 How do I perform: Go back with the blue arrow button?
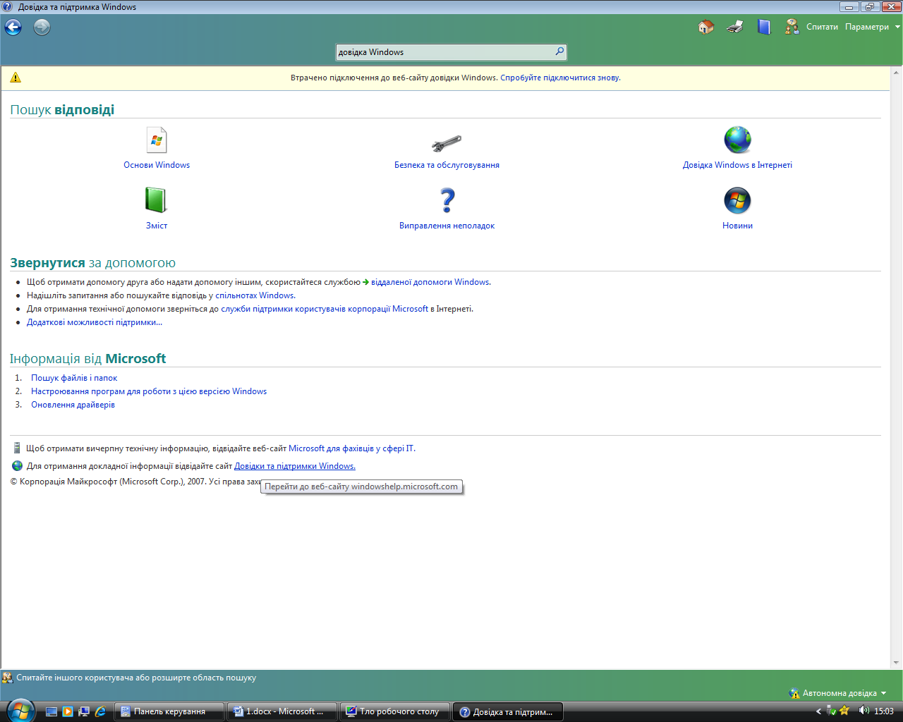click(13, 27)
